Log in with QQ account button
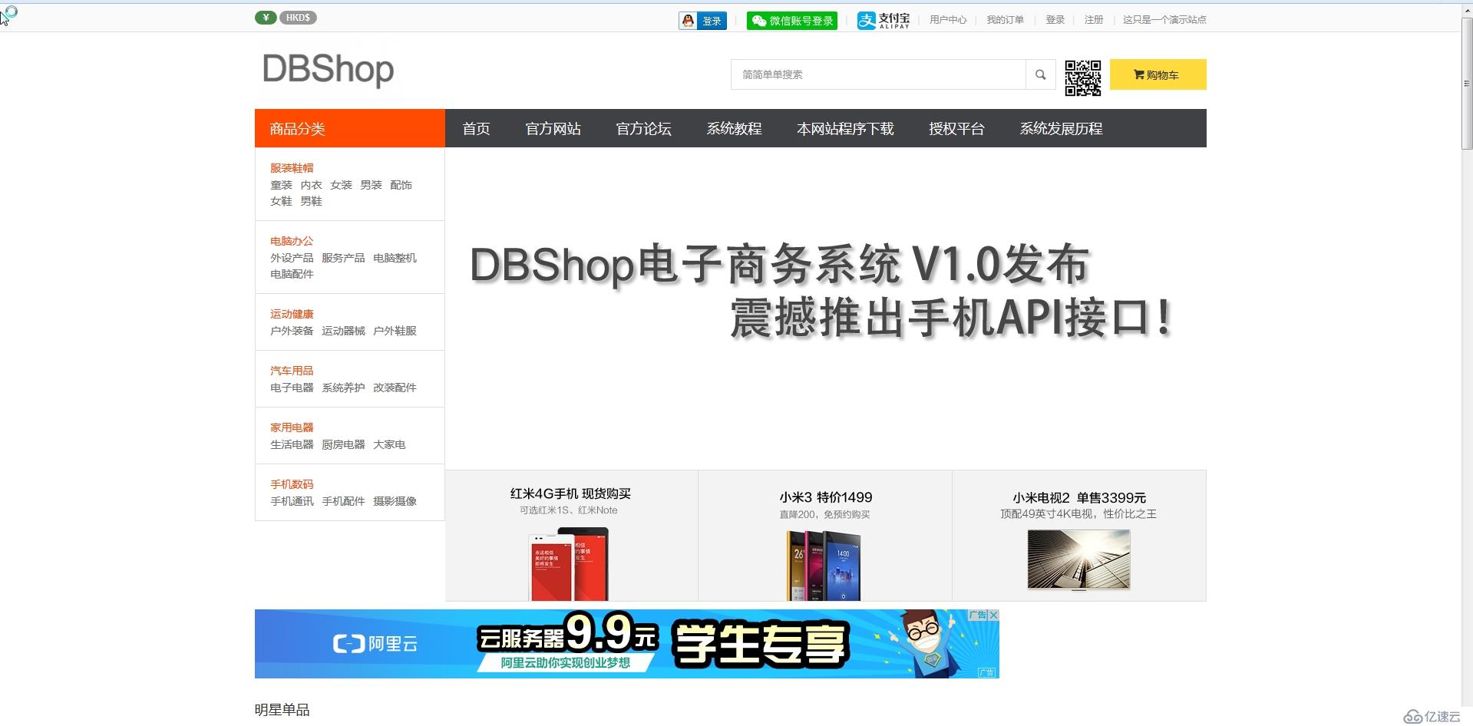Viewport: 1473px width, 726px height. coord(702,21)
